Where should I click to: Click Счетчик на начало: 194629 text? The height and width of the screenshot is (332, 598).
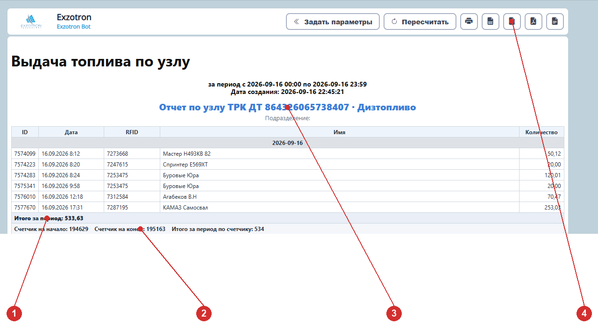coord(51,229)
